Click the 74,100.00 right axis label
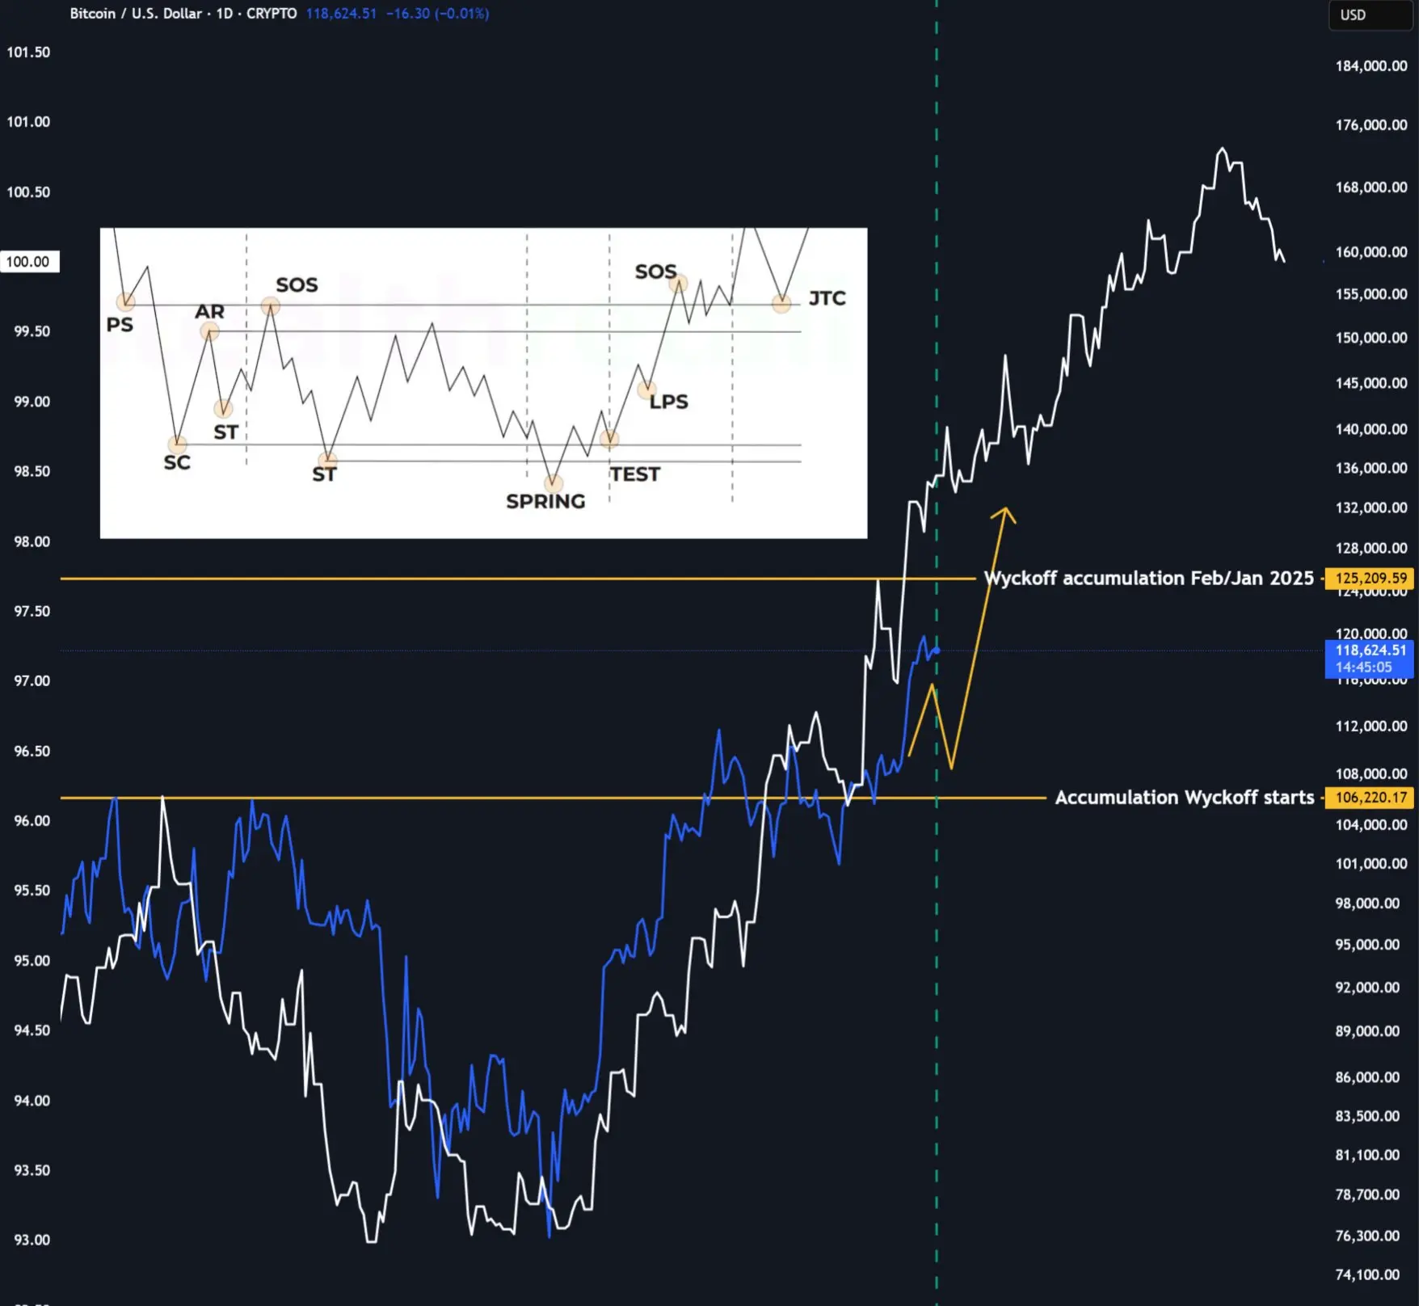Viewport: 1419px width, 1306px height. point(1367,1274)
